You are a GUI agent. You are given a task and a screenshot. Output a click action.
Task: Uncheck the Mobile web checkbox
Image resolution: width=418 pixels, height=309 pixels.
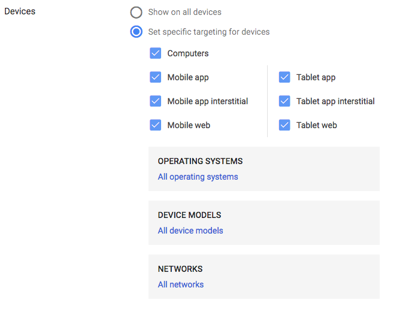coord(156,125)
